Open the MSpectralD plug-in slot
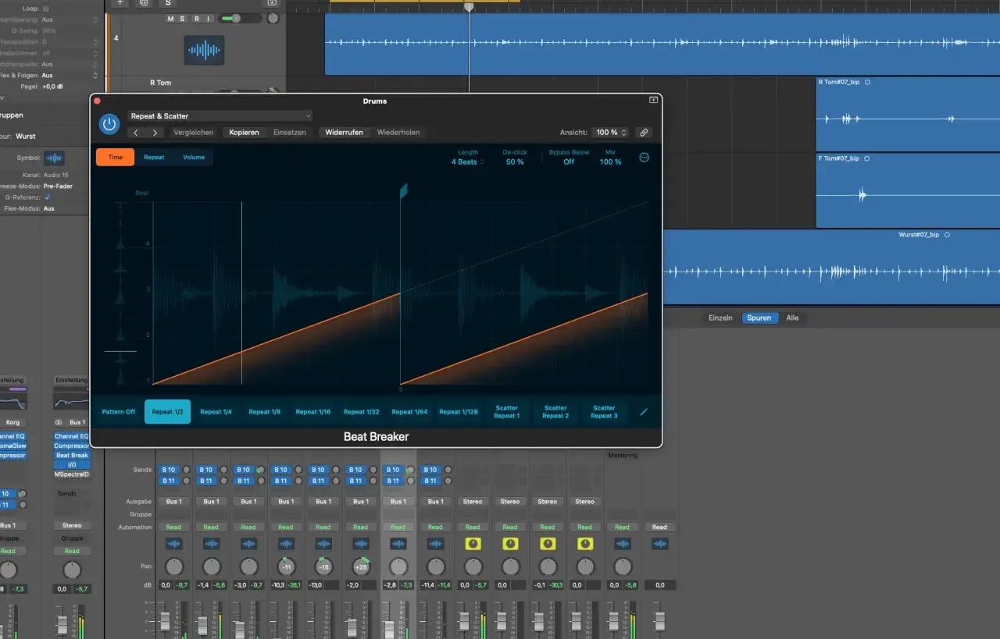This screenshot has width=1000, height=639. pyautogui.click(x=72, y=474)
